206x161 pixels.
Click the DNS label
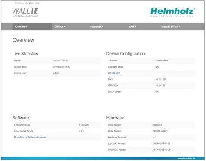[110, 79]
